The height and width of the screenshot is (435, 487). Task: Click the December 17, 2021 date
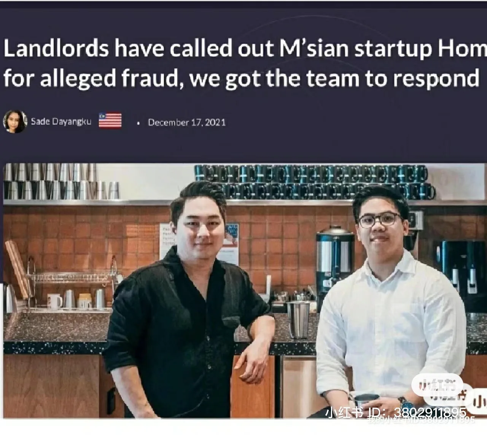point(187,122)
